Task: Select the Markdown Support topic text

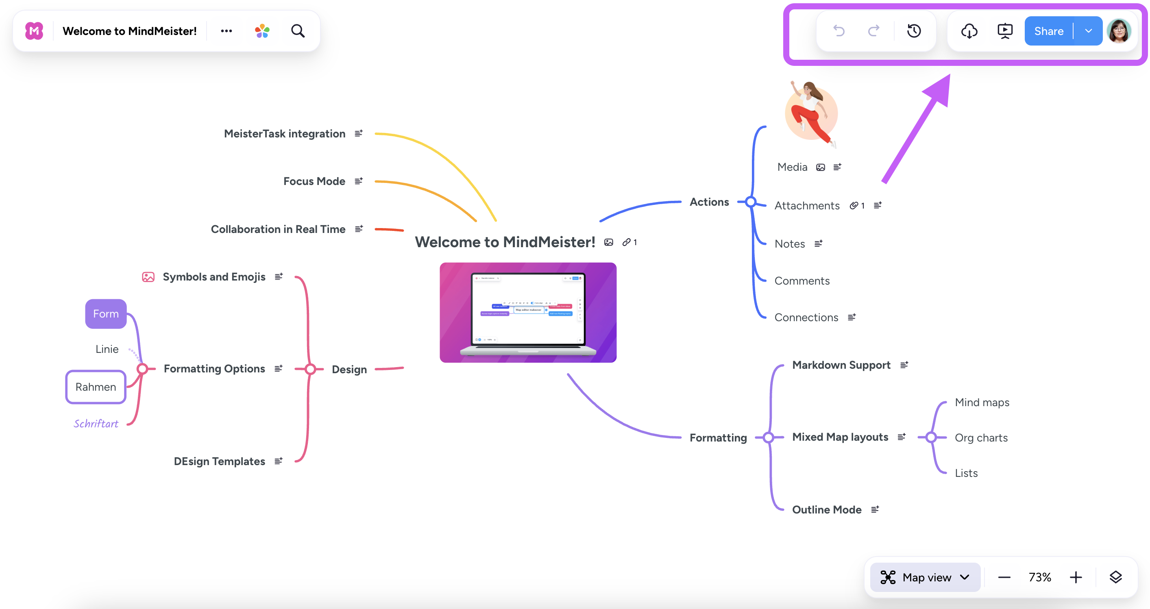Action: (x=841, y=365)
